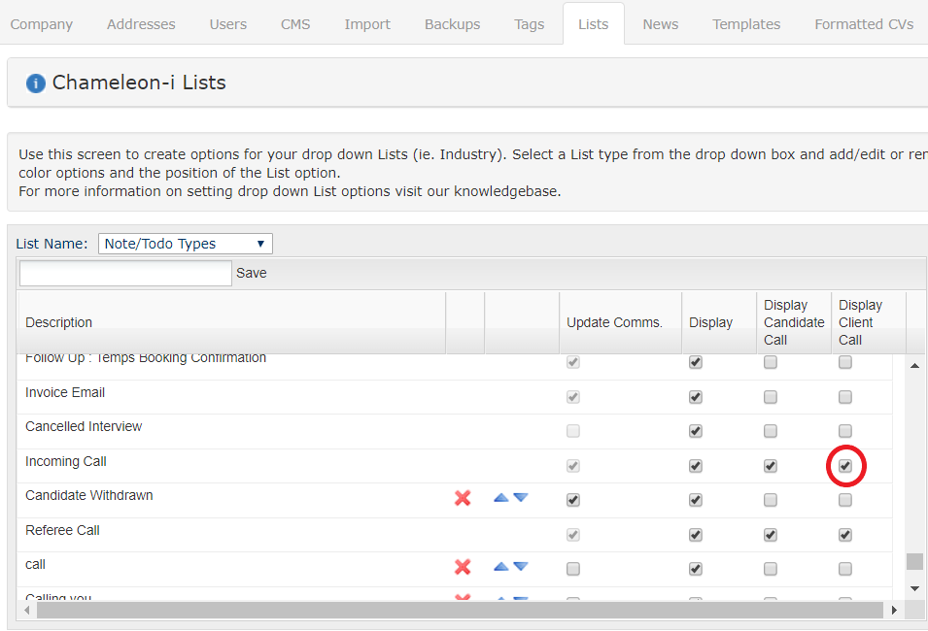The width and height of the screenshot is (928, 631).
Task: Toggle Display checkbox for Invoice Email
Action: pos(696,397)
